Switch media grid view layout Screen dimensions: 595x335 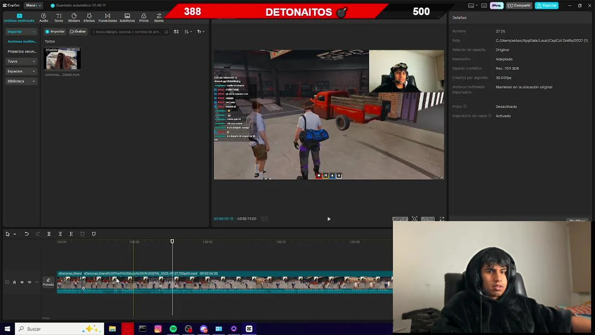(x=176, y=32)
